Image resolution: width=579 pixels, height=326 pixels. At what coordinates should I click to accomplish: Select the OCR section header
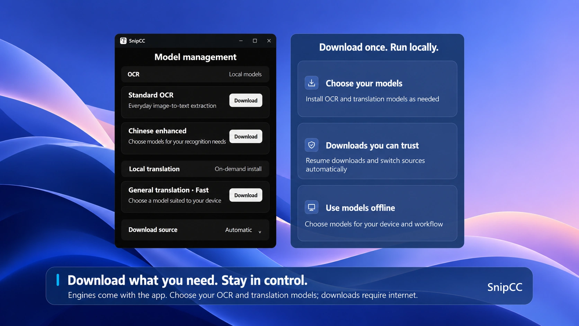coord(195,74)
